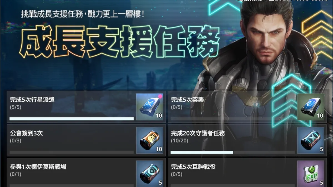Click the pink notification dot on the first reward
This screenshot has height=187, width=333.
160,97
